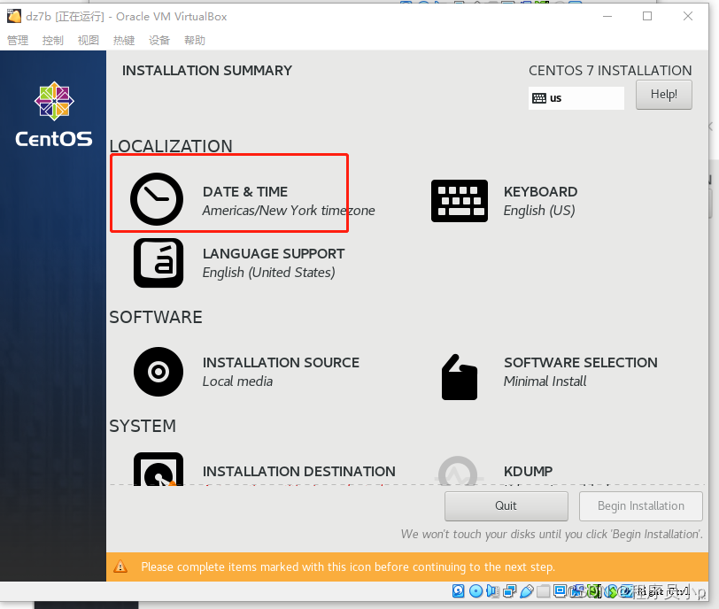Minimize the VirtualBox window
Screen dimensions: 719x609
click(607, 17)
